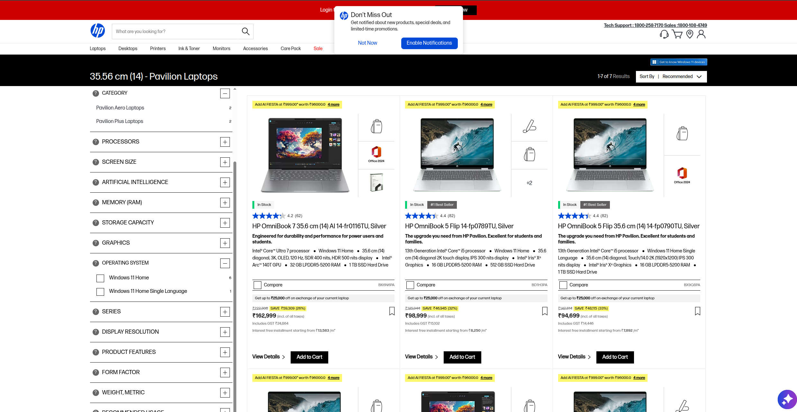Open the Care Pack menu

click(x=291, y=48)
